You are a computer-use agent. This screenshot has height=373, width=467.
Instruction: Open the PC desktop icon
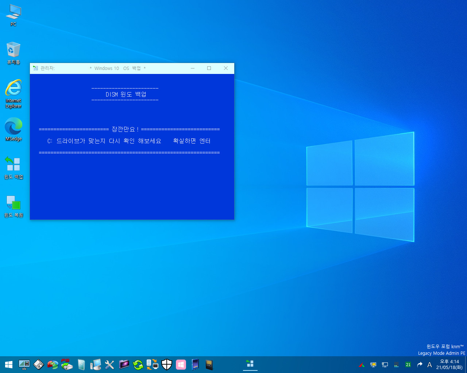pos(13,15)
